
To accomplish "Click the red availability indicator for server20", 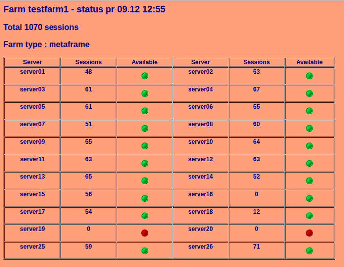I will coord(309,233).
